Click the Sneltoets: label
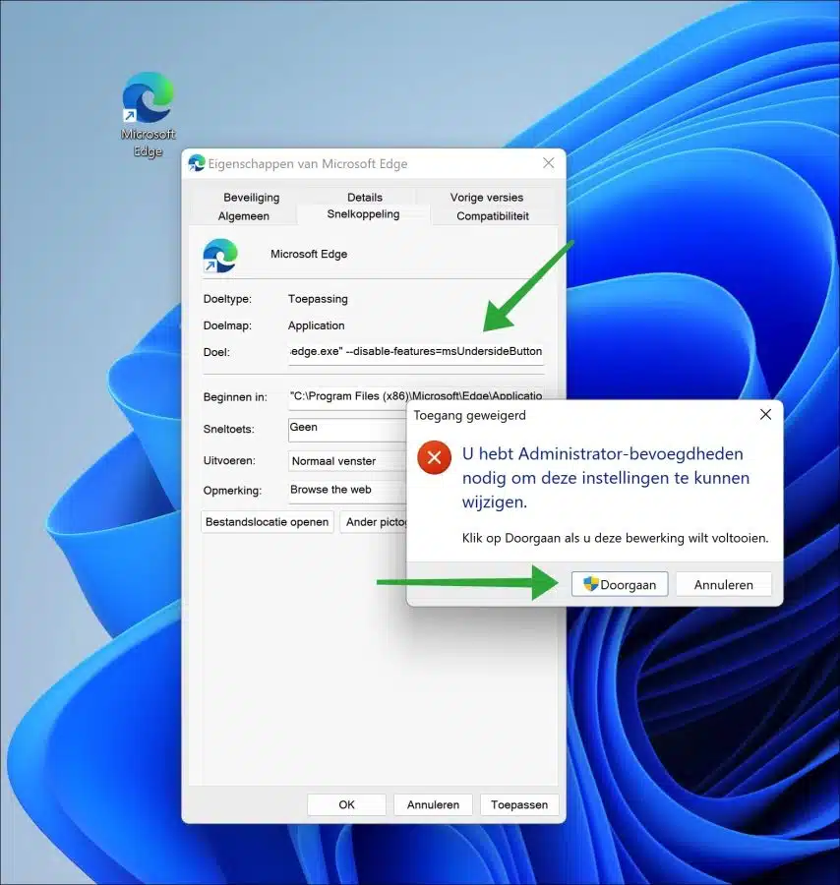840x885 pixels. coord(228,430)
